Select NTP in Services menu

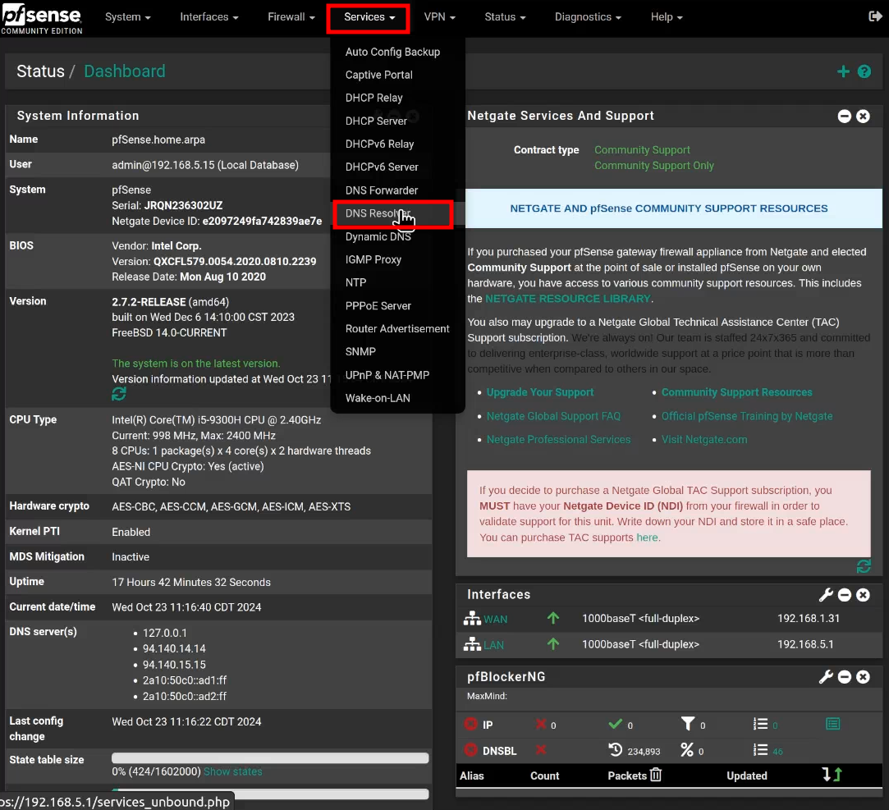coord(355,282)
